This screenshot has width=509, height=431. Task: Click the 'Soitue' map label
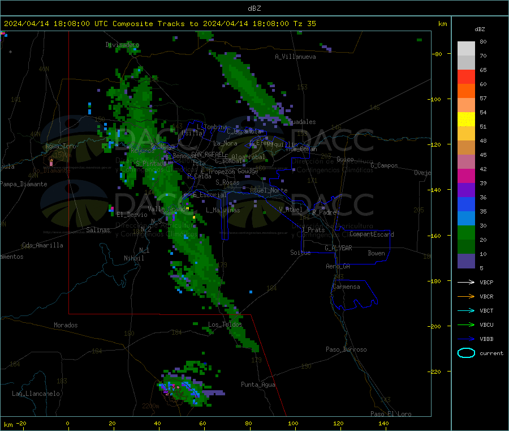[x=300, y=252]
